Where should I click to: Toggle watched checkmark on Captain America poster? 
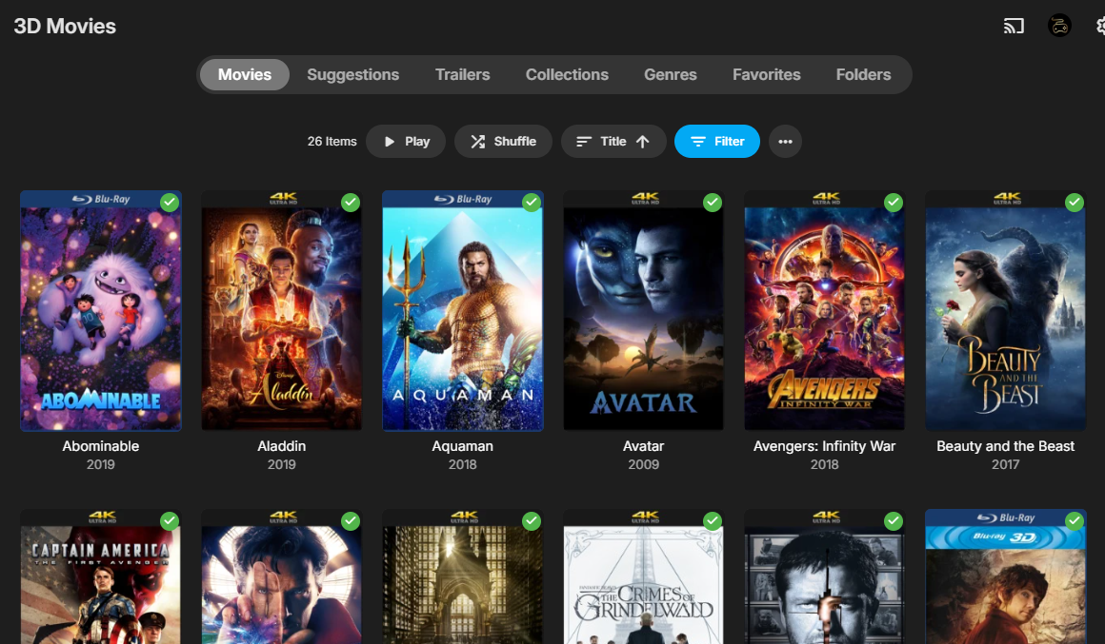click(x=170, y=521)
